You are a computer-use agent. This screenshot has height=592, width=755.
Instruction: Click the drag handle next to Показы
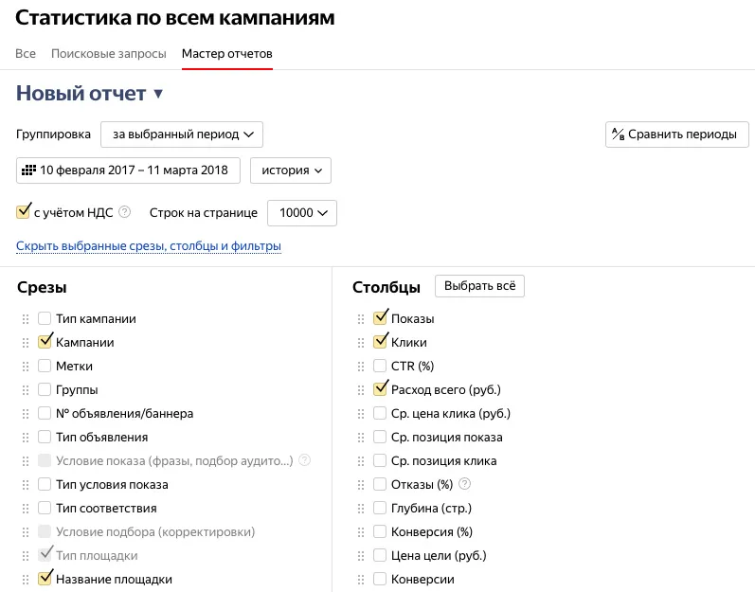coord(361,319)
